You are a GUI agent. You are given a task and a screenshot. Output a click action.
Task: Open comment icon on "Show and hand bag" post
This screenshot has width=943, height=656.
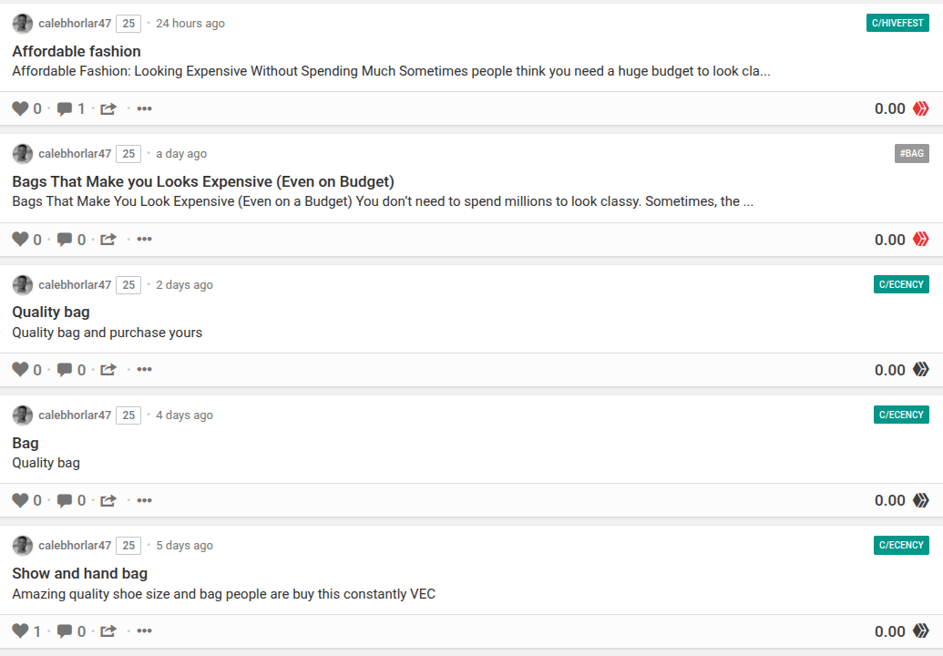pyautogui.click(x=65, y=630)
